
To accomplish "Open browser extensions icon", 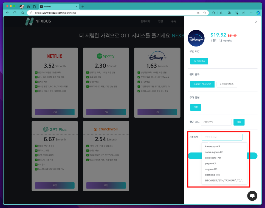I will (x=214, y=13).
